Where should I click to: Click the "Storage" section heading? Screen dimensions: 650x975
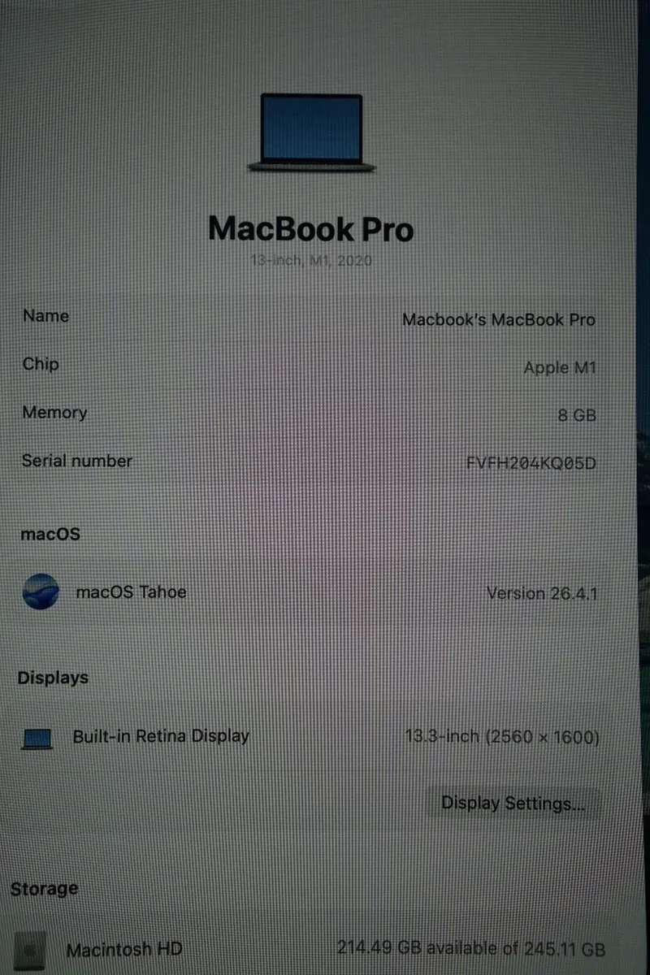click(x=45, y=889)
